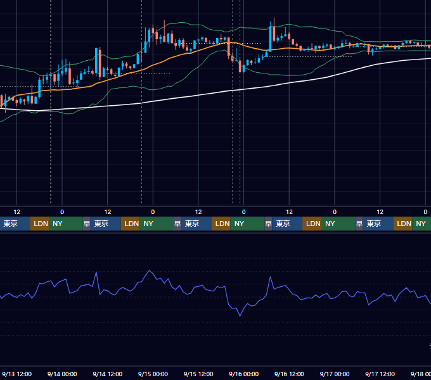Select the 東京 session block at 9/13 12:00
Viewport: 431px width, 380px height.
[x=15, y=224]
